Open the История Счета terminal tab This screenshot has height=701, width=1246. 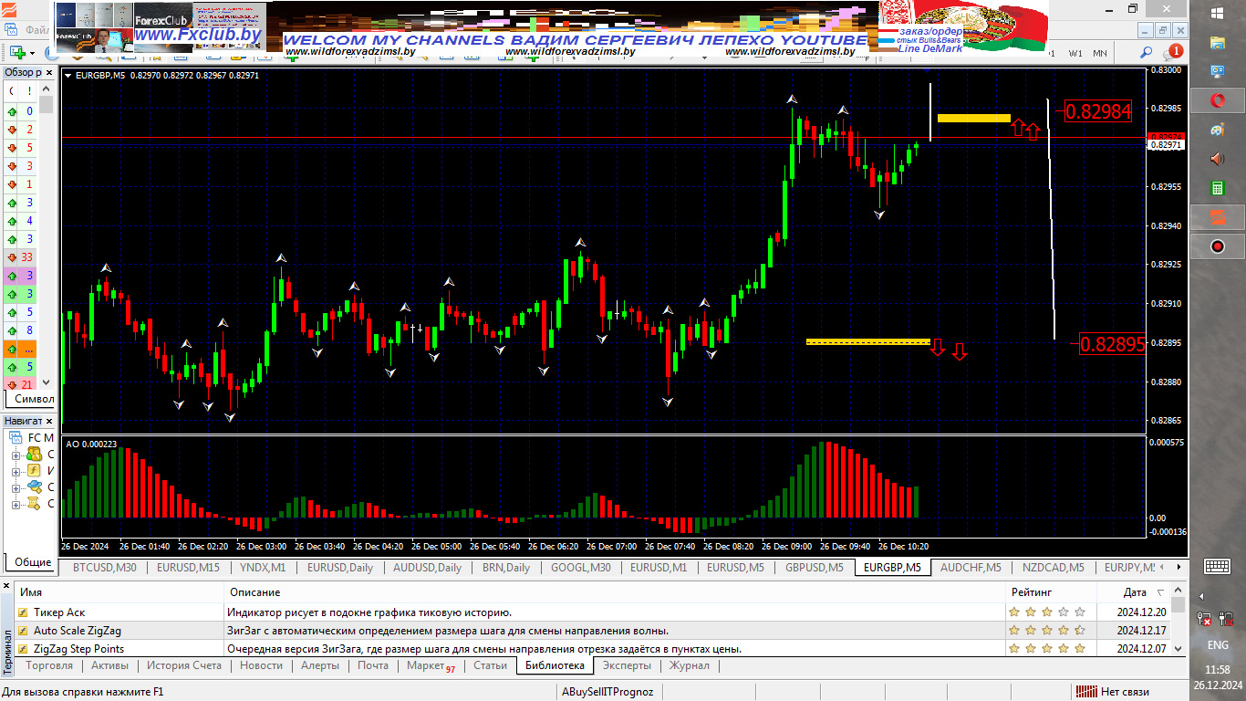184,666
